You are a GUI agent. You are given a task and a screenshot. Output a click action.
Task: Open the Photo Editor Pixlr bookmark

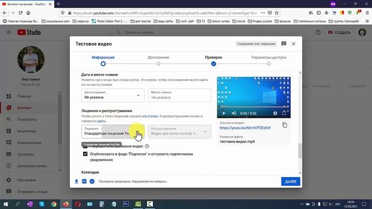110,21
